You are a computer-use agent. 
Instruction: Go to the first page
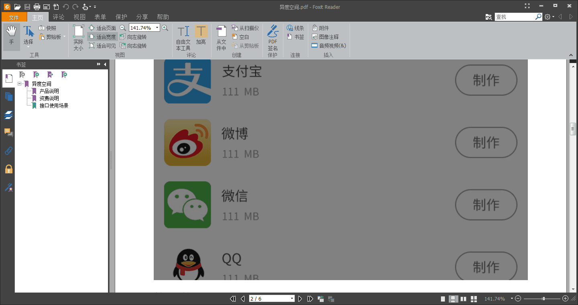point(232,299)
